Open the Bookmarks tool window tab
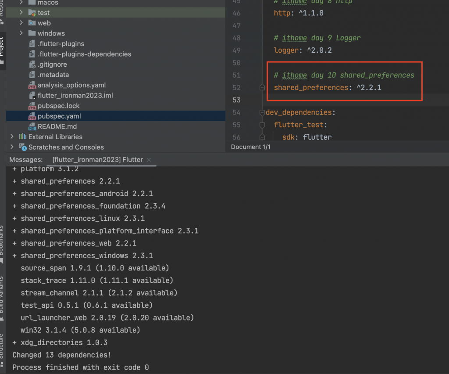449x374 pixels. (2, 244)
